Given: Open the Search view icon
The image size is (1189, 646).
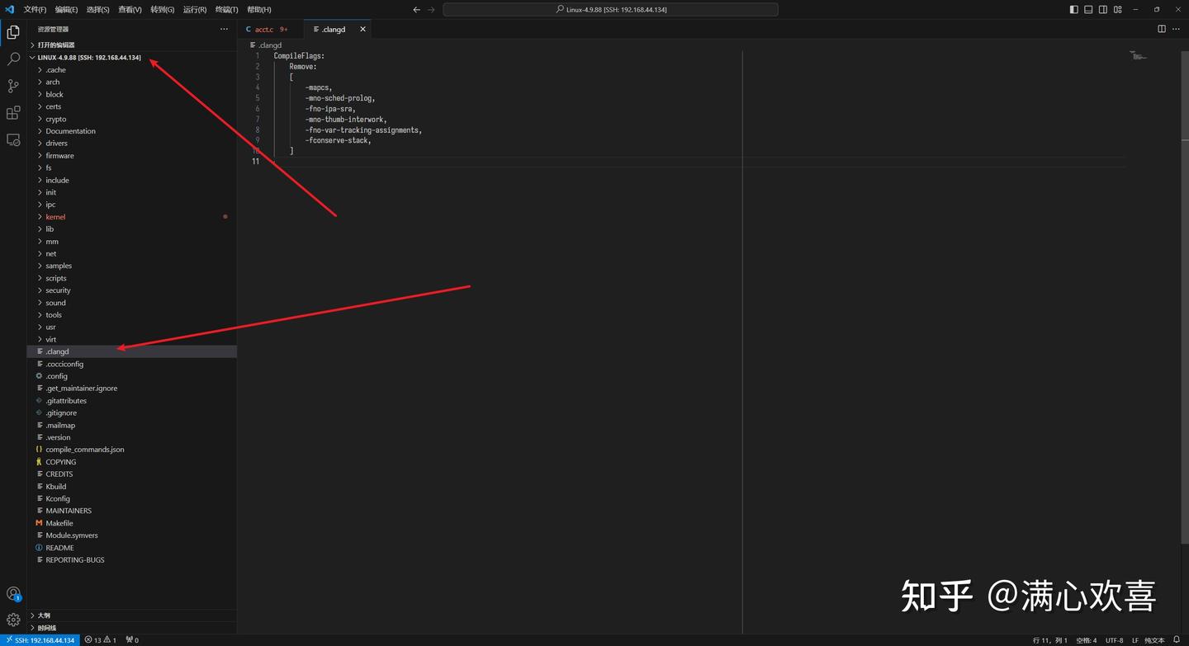Looking at the screenshot, I should [x=13, y=59].
